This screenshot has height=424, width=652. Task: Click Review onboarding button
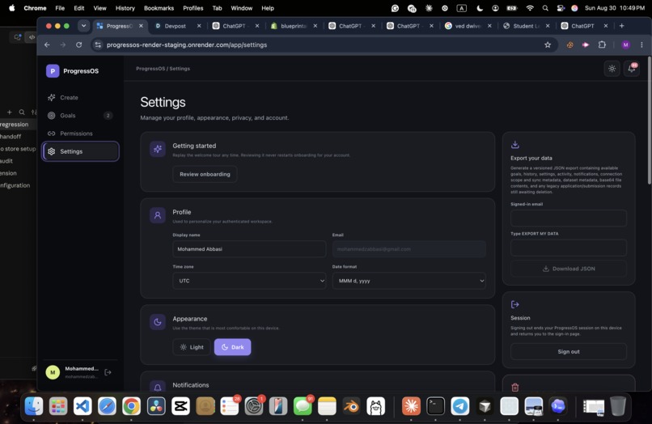click(x=205, y=174)
